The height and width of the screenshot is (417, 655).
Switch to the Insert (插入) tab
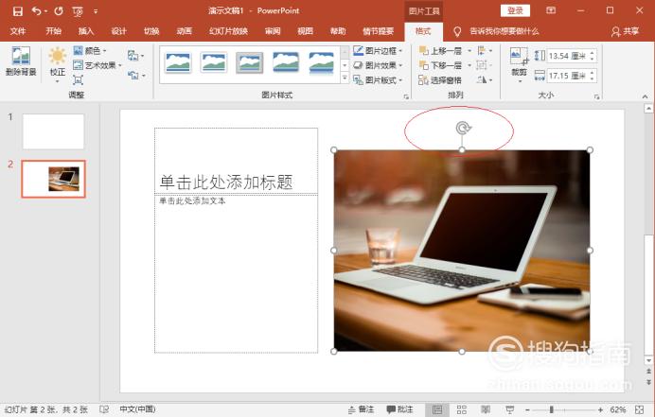tap(86, 31)
